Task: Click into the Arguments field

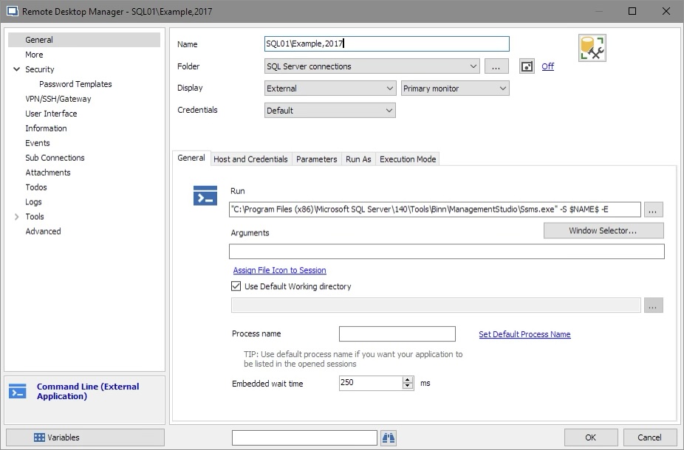Action: 447,252
